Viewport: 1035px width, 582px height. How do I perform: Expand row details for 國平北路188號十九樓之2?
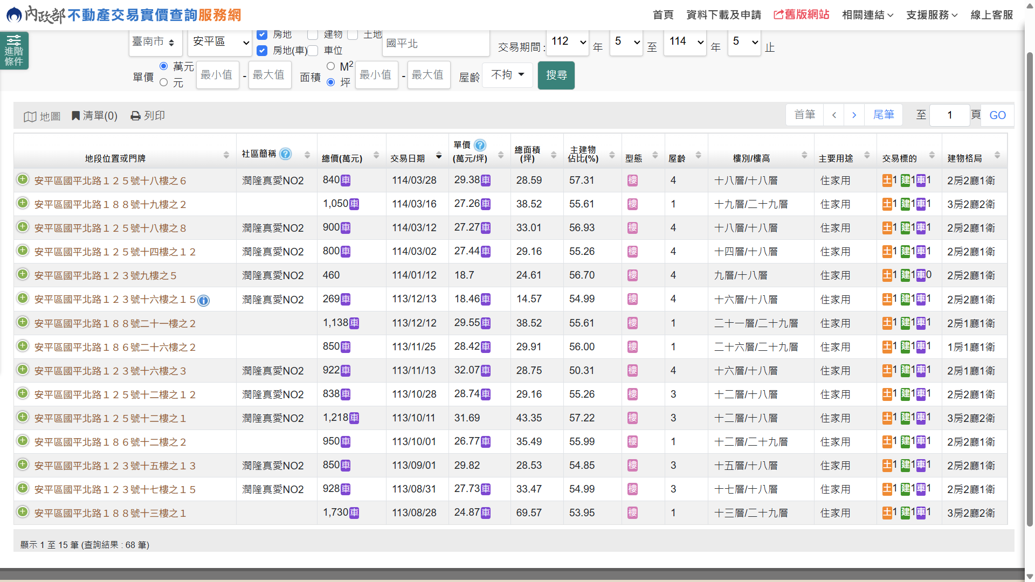pos(22,203)
